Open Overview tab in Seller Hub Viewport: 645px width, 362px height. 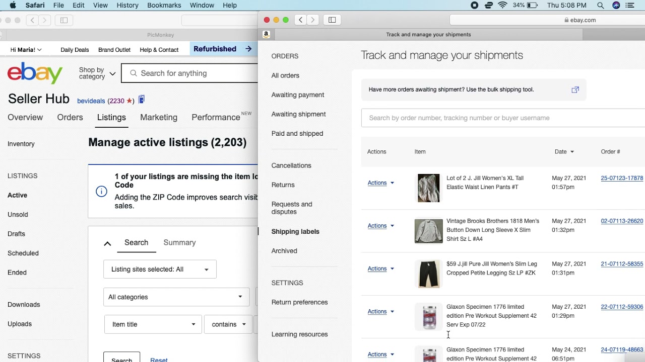[25, 117]
